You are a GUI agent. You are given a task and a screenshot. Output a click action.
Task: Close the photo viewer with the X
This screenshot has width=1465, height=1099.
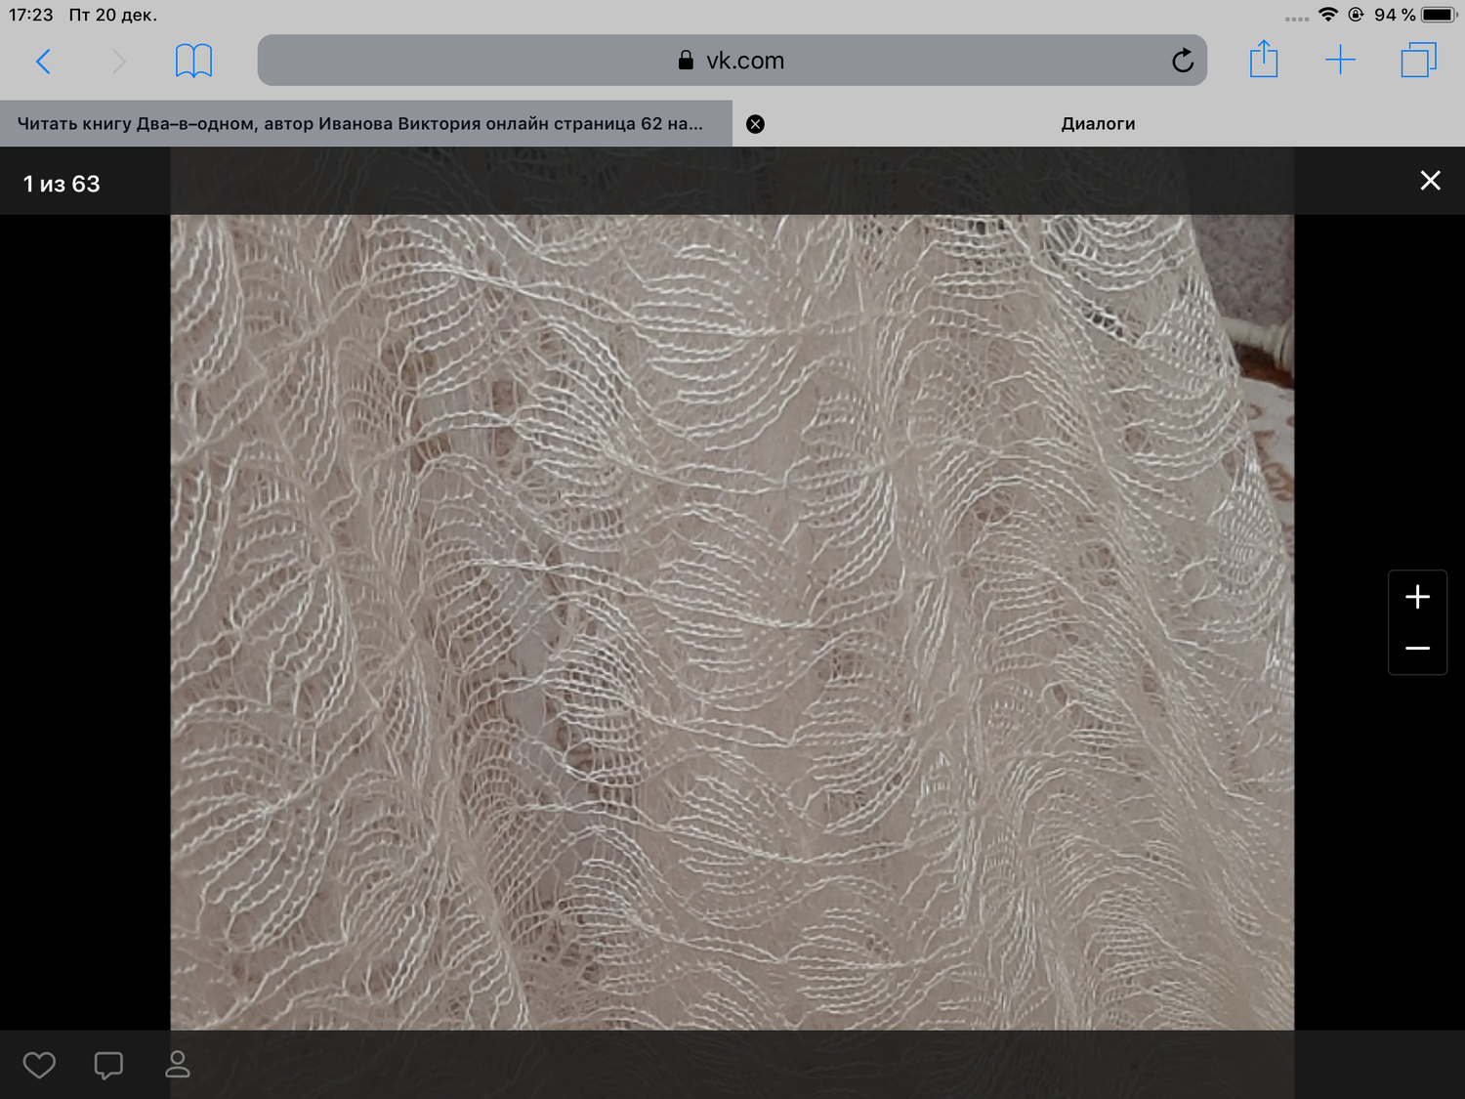[1430, 181]
